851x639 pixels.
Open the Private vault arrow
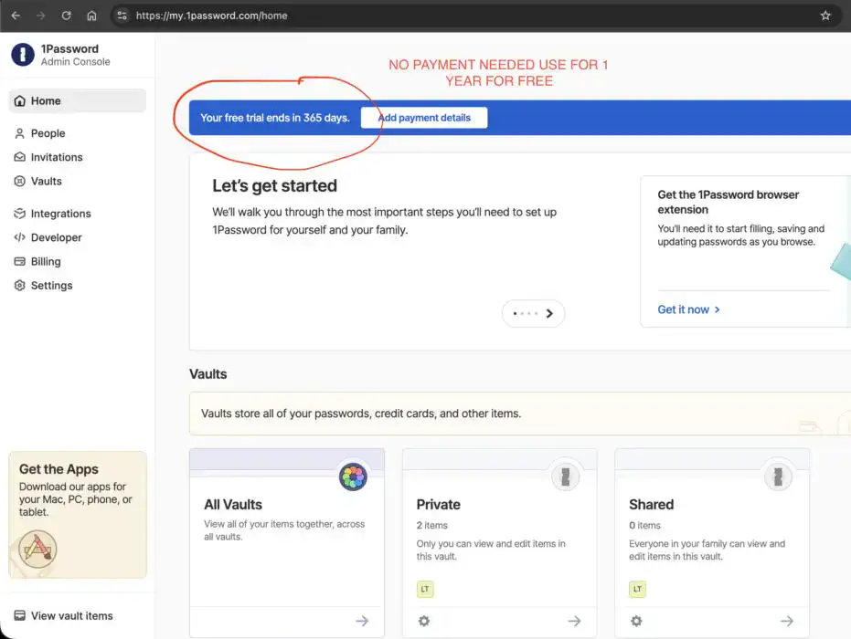(574, 621)
